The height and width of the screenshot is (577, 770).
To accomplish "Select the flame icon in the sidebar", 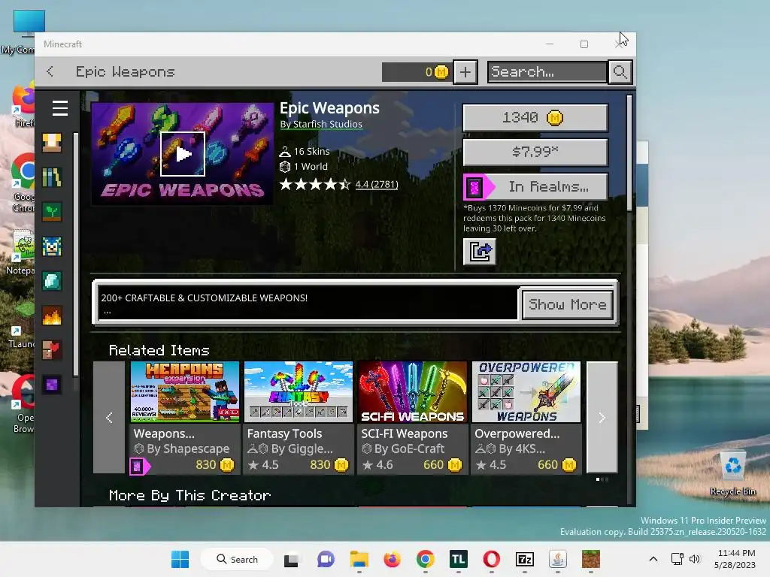I will coord(52,316).
